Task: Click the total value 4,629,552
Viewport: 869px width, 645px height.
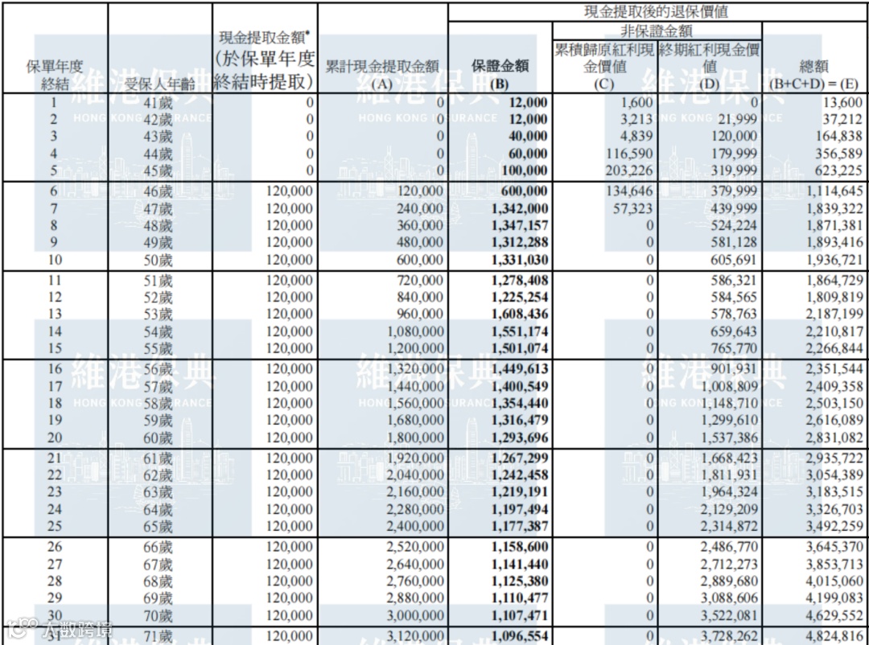Action: point(834,615)
